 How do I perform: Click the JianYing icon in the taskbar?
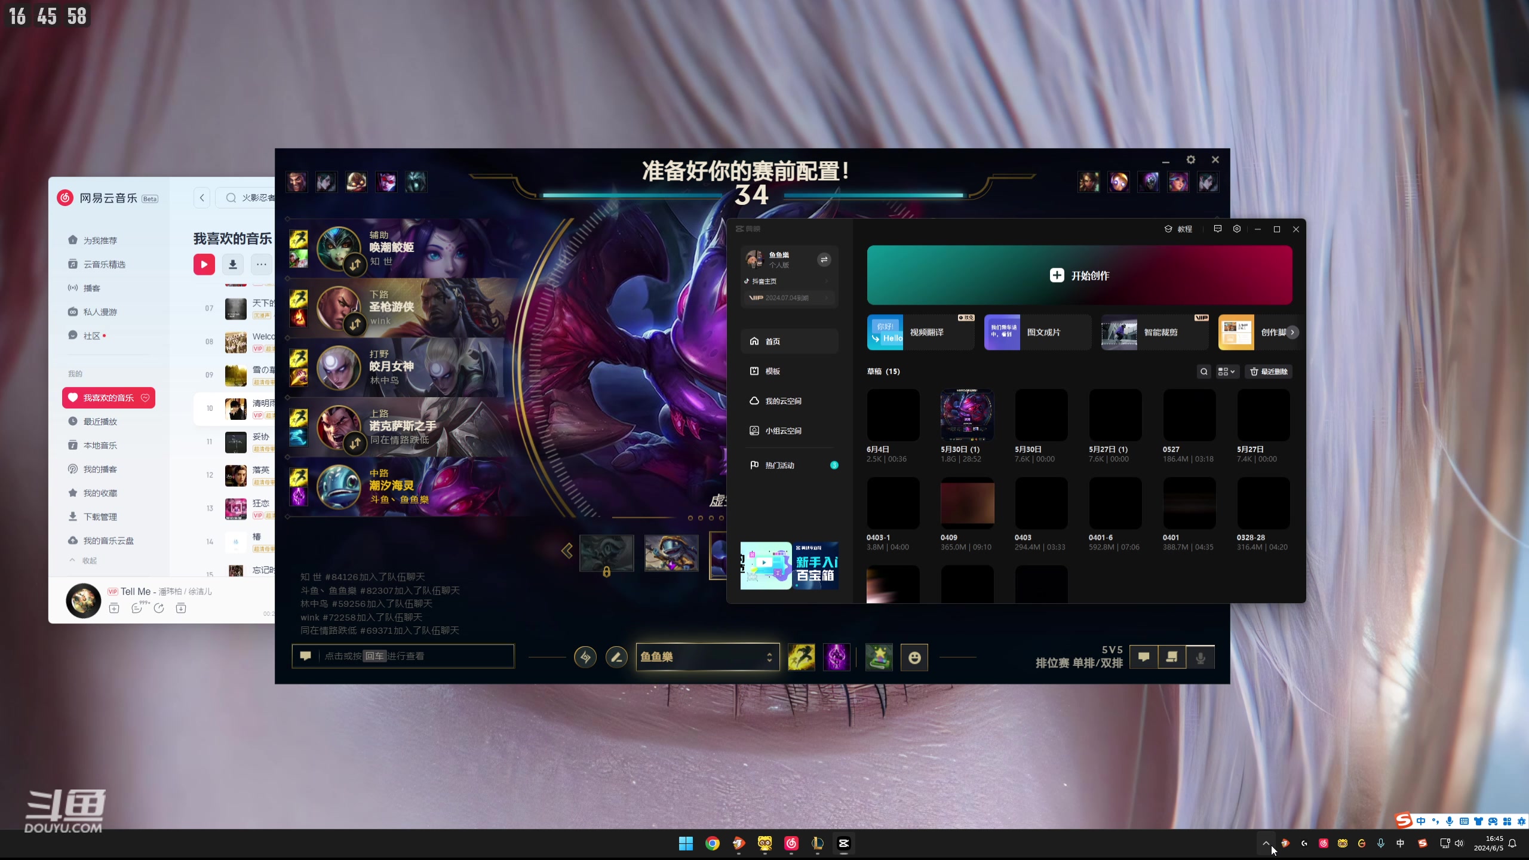coord(844,843)
